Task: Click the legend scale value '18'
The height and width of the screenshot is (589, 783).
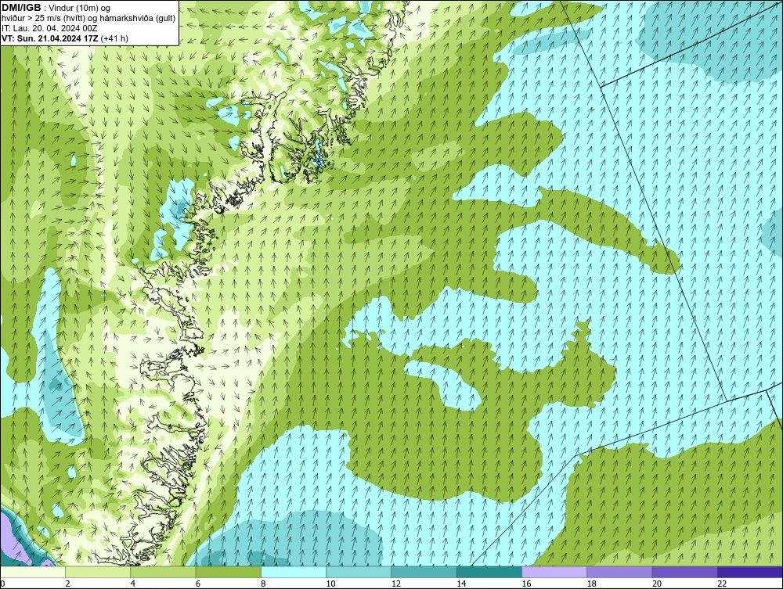Action: click(x=590, y=584)
